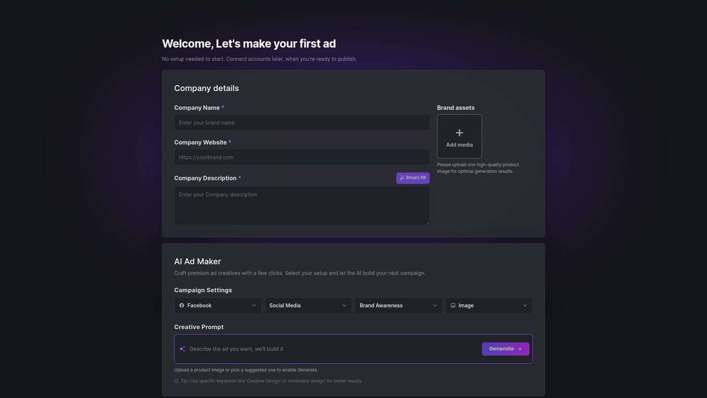Expand the Image format dropdown chevron

pyautogui.click(x=525, y=305)
